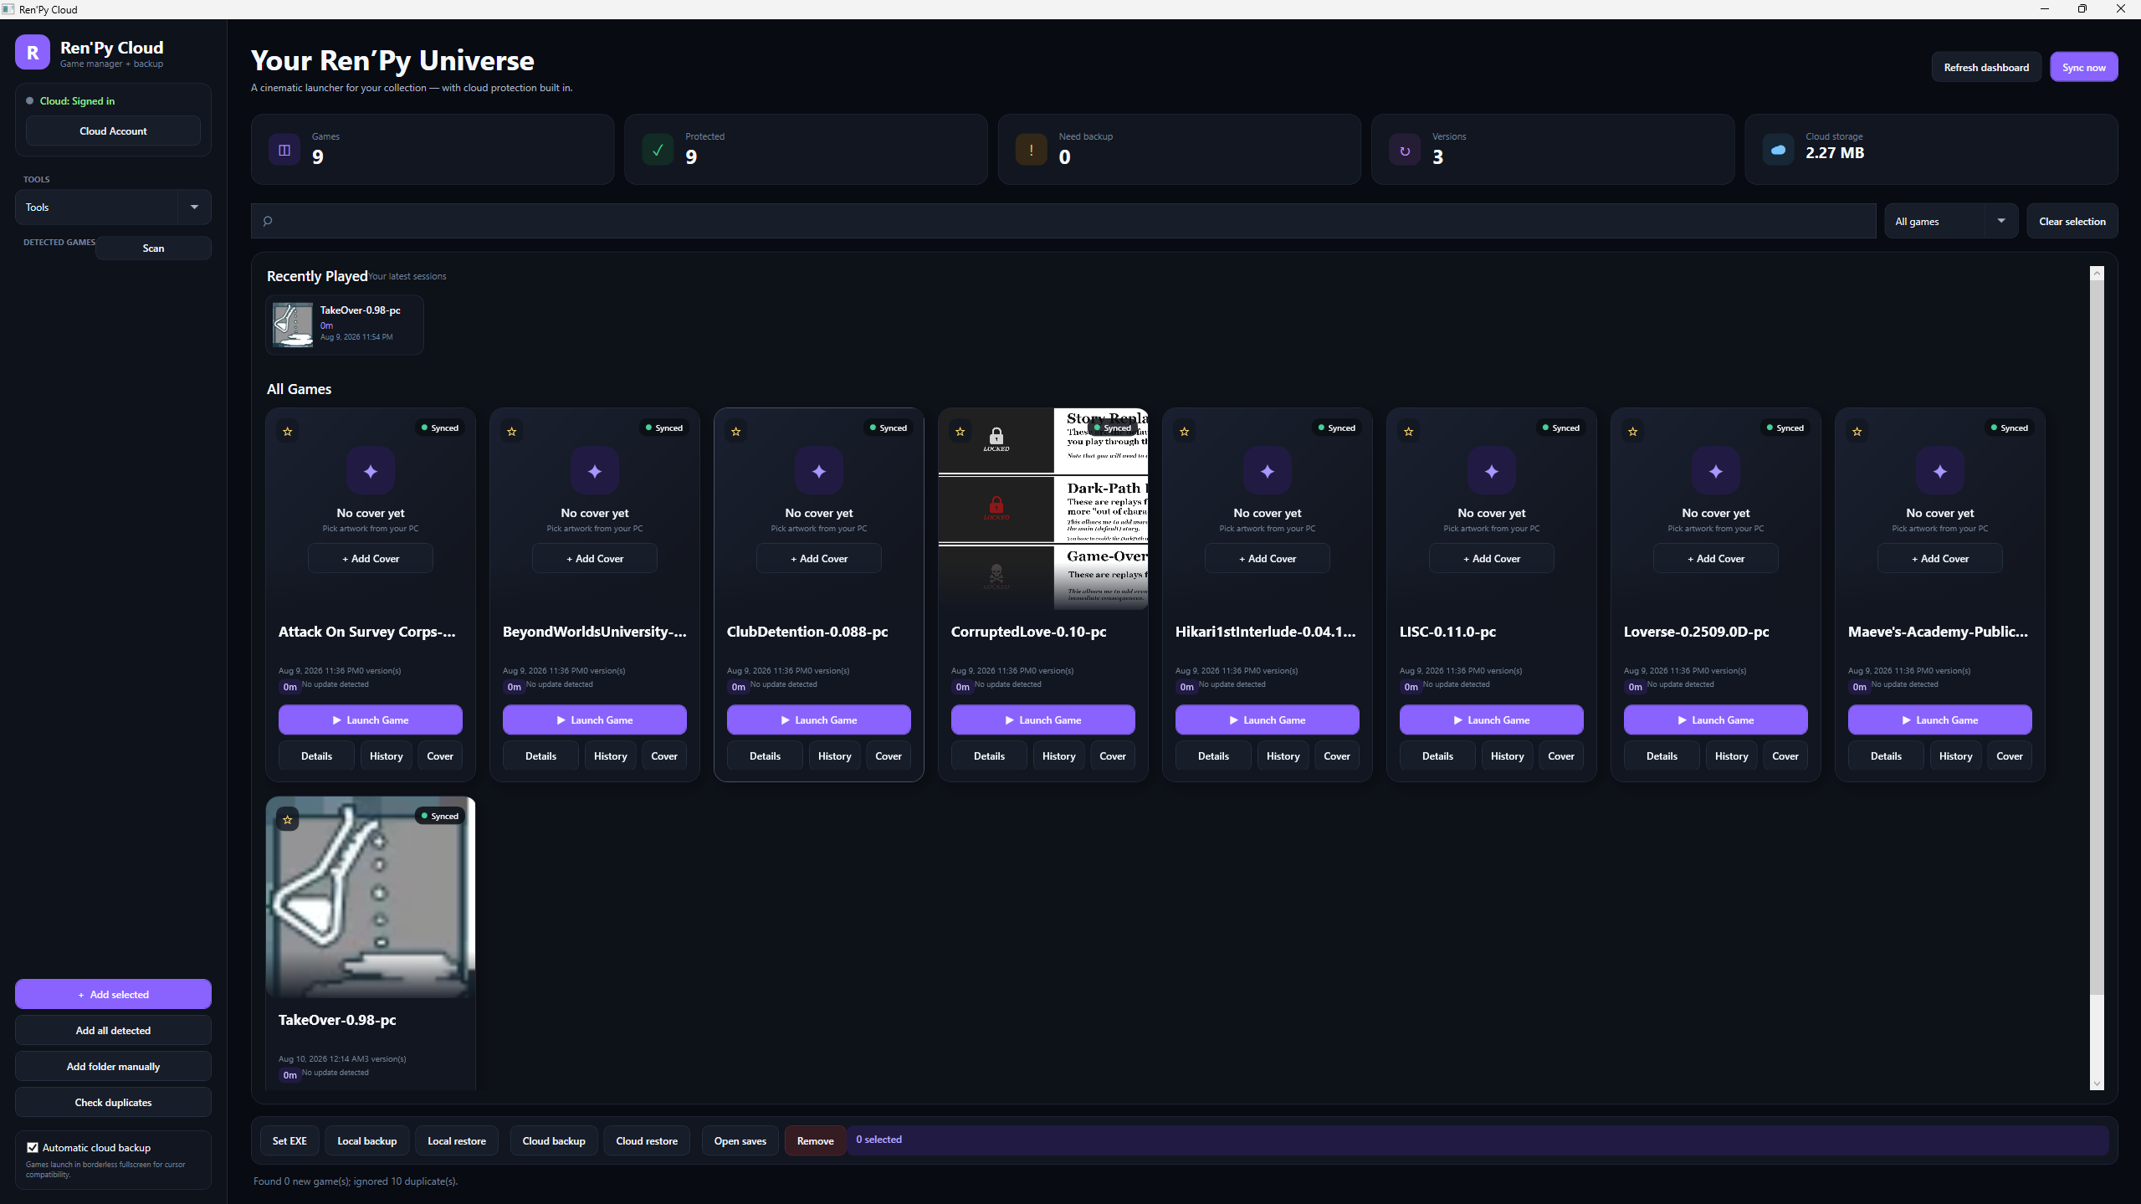
Task: Toggle favorite star on LISC-0.11.0-pc
Action: (1409, 432)
